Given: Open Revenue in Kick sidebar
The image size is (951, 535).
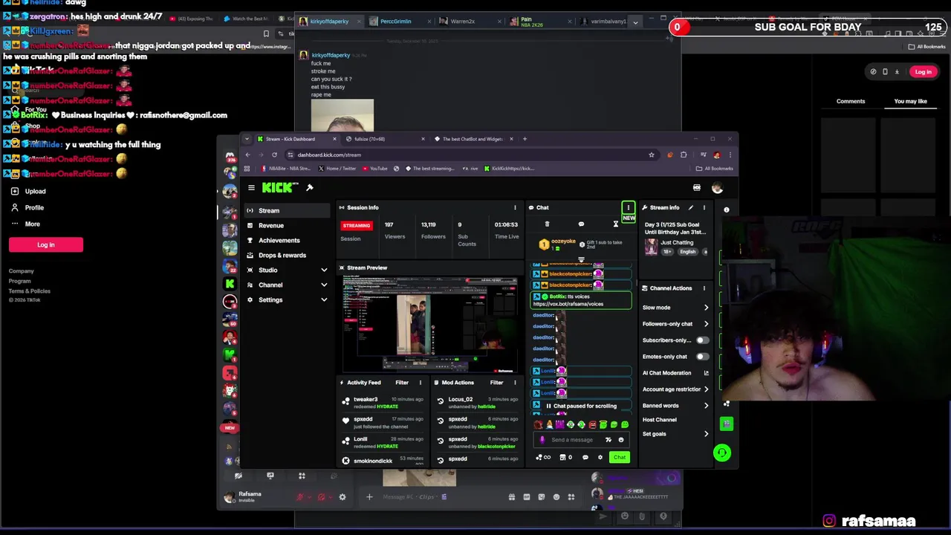Looking at the screenshot, I should pyautogui.click(x=287, y=226).
